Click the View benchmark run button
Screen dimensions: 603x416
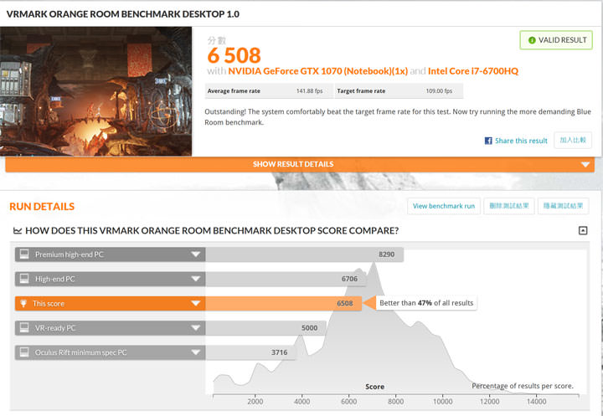pos(443,206)
